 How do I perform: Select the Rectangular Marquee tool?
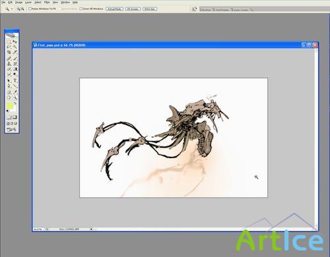tap(9, 42)
